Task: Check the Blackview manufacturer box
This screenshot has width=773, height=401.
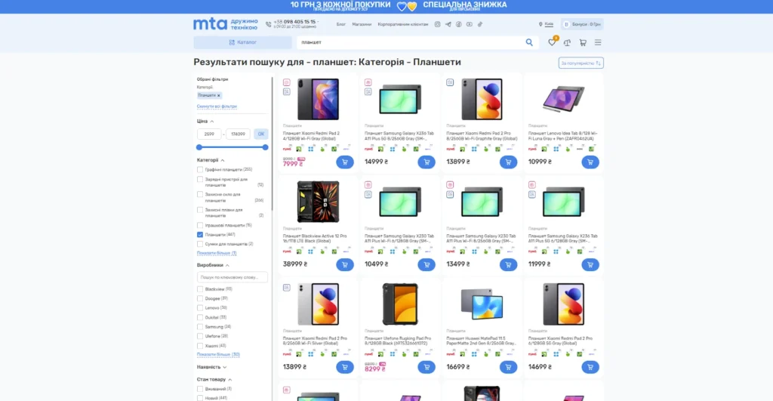Action: point(199,289)
